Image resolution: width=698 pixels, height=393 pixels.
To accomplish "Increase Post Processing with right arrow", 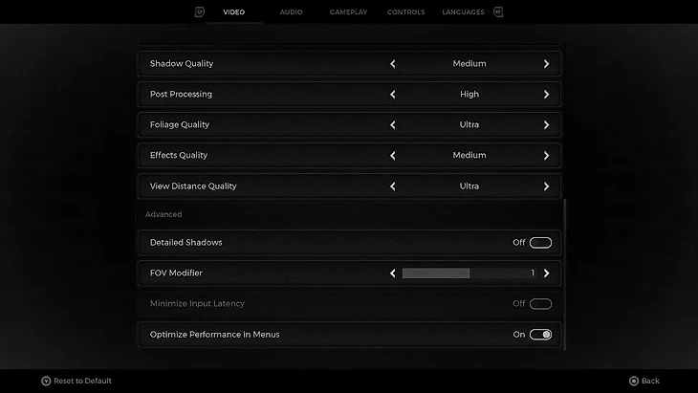I will (546, 95).
